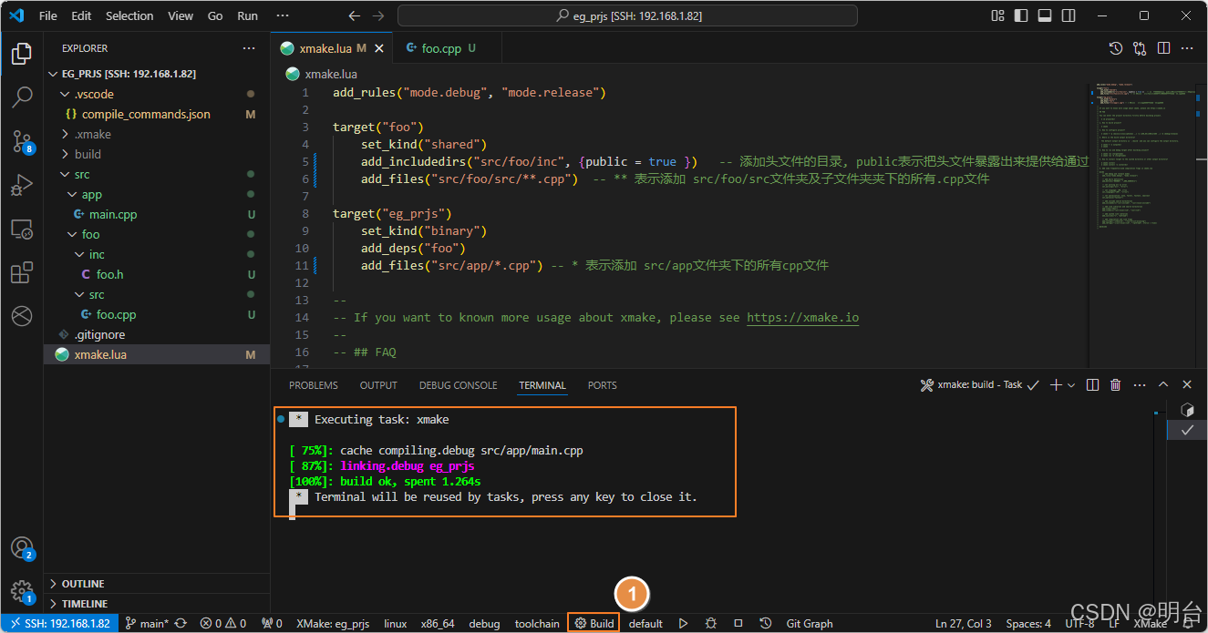Expand the build folder

coord(65,154)
